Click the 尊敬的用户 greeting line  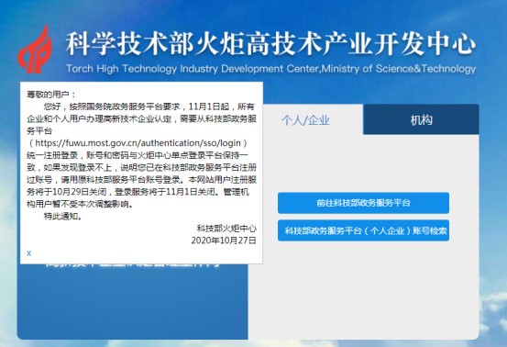(51, 95)
